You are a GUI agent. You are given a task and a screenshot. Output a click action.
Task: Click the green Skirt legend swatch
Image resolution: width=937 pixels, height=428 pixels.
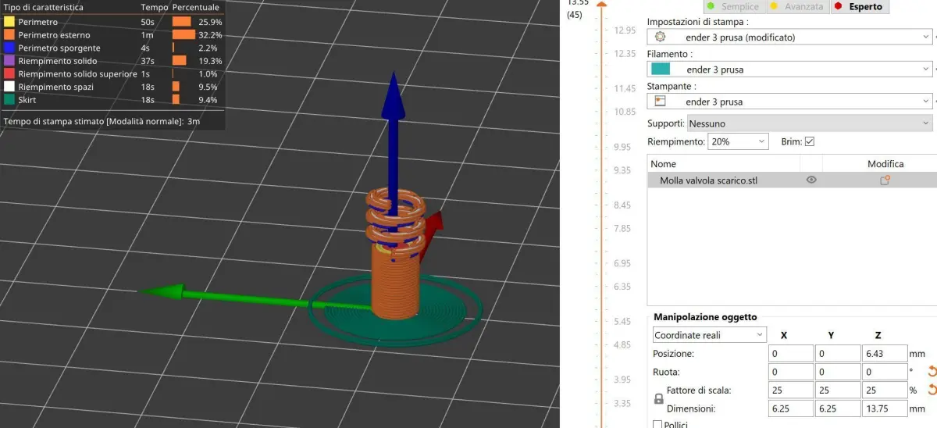pos(9,99)
